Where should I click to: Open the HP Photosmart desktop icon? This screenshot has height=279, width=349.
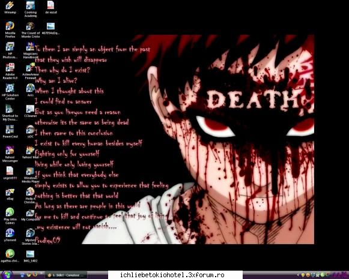[10, 50]
